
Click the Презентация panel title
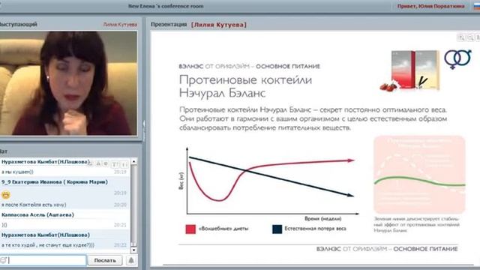tap(169, 24)
